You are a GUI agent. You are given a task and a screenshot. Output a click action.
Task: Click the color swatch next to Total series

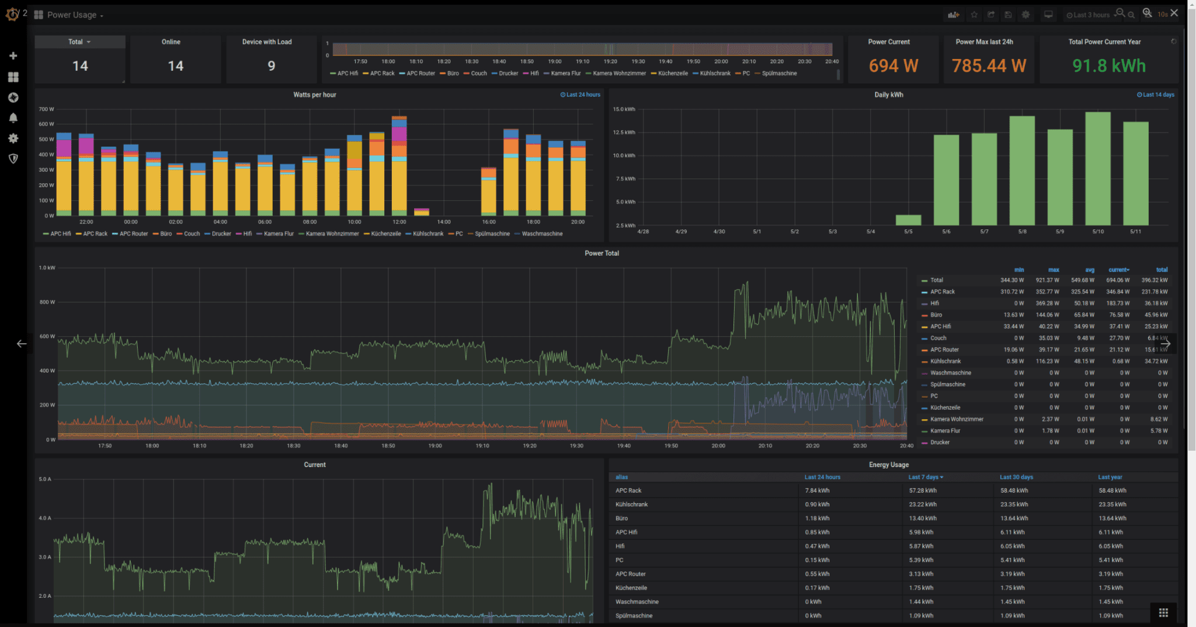[924, 280]
